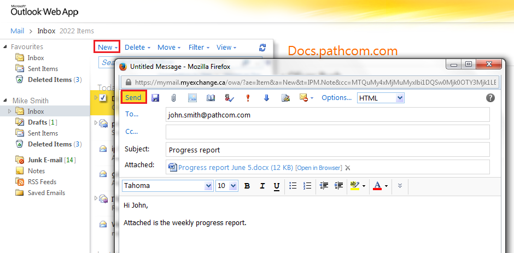Expand more formatting tools with the double chevron
This screenshot has height=253, width=514.
pos(400,186)
